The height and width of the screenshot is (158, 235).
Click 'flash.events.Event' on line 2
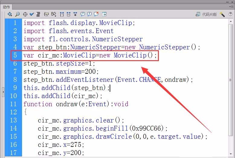[81, 31]
